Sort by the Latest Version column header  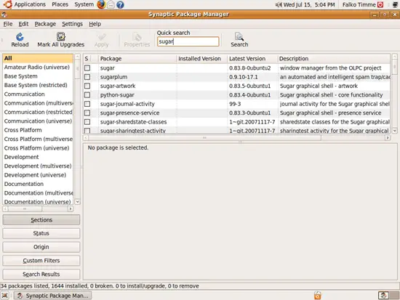click(x=252, y=59)
